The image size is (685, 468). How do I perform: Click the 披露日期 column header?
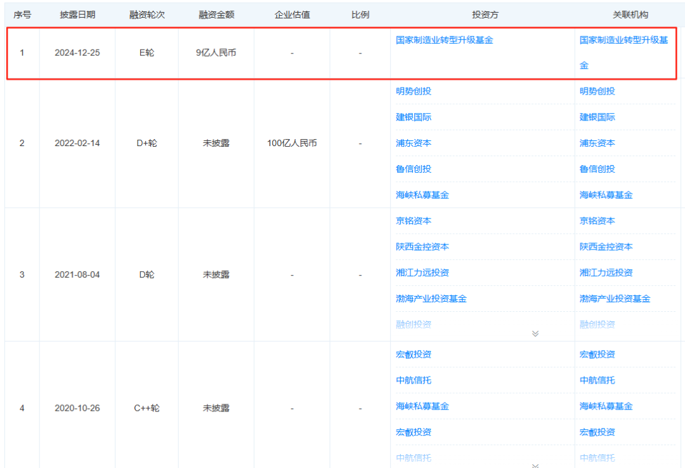77,15
